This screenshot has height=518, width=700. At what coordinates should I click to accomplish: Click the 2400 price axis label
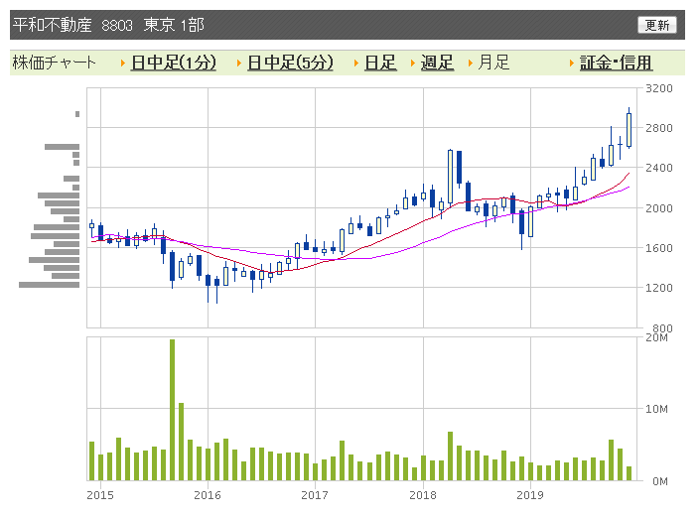coord(659,168)
